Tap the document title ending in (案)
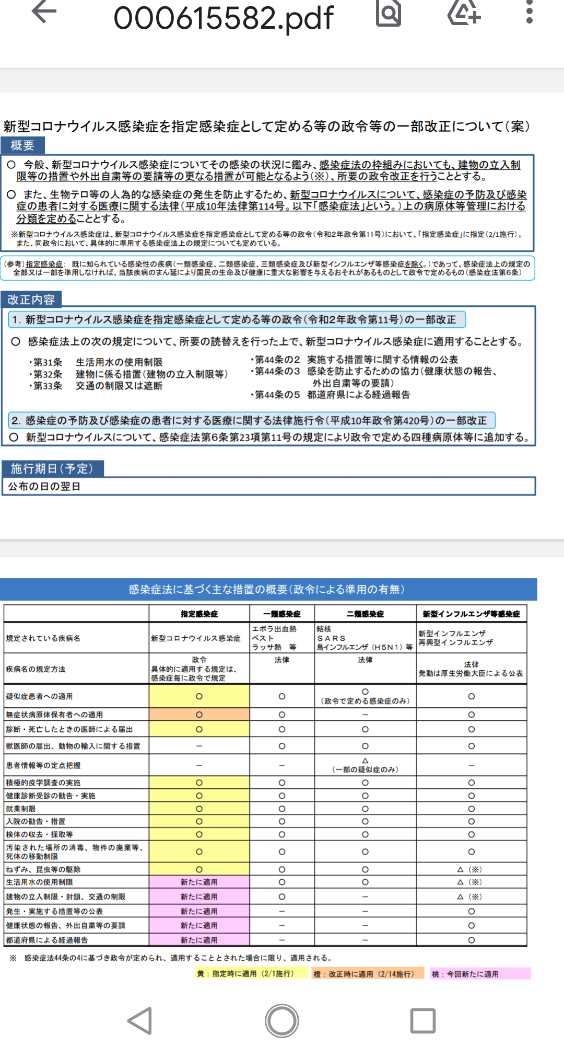The width and height of the screenshot is (564, 1058). 267,126
